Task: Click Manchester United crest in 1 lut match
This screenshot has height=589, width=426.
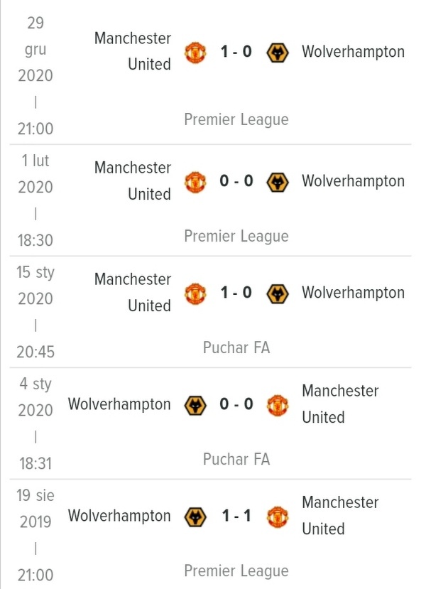Action: click(195, 182)
